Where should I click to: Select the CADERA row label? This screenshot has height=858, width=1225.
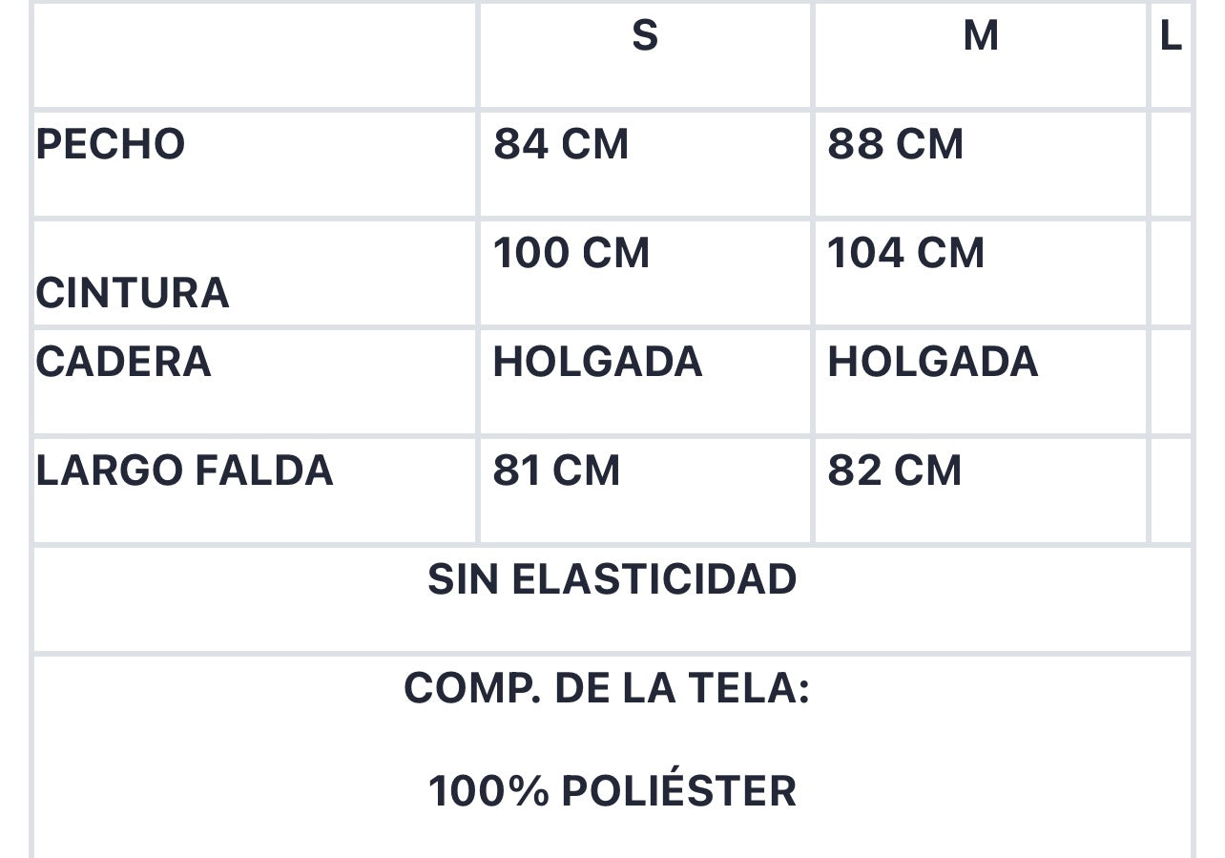pyautogui.click(x=123, y=362)
